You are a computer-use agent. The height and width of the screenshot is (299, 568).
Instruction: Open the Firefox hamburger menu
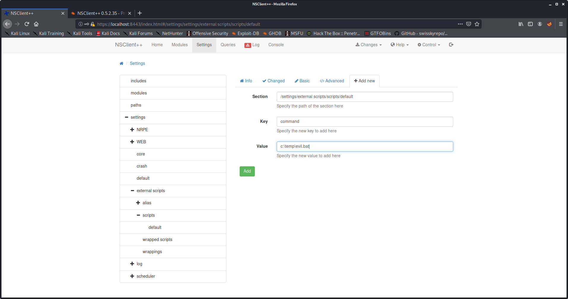561,24
